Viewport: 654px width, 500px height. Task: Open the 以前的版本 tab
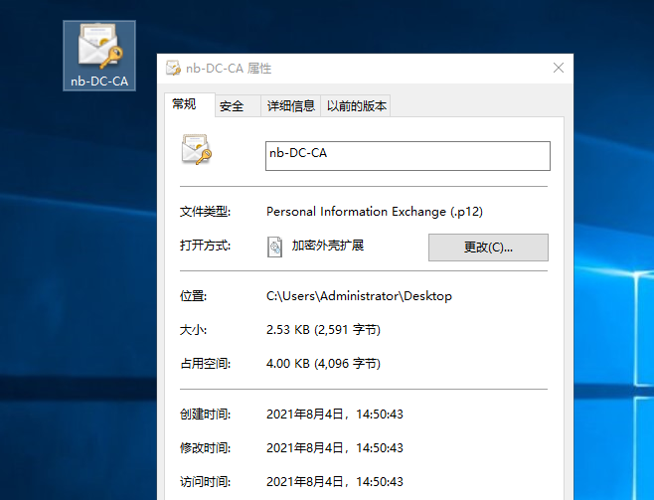[x=356, y=106]
